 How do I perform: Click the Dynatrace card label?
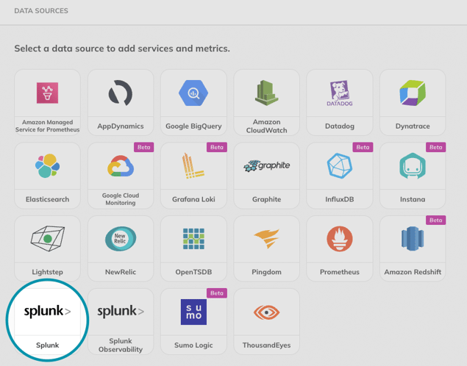coord(413,126)
